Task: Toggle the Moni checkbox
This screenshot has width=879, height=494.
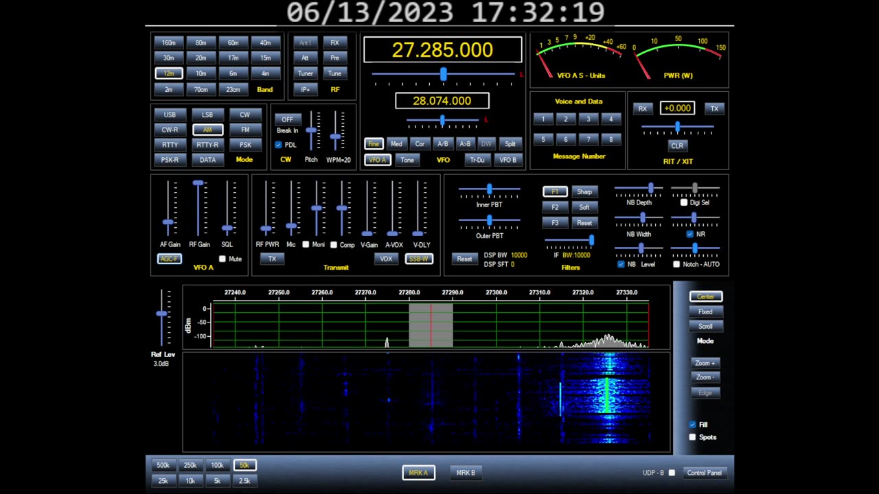Action: point(306,244)
